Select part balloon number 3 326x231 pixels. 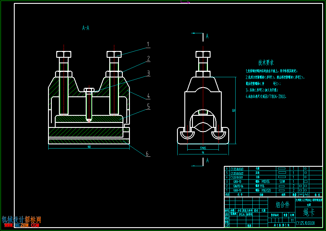pyautogui.click(x=148, y=73)
